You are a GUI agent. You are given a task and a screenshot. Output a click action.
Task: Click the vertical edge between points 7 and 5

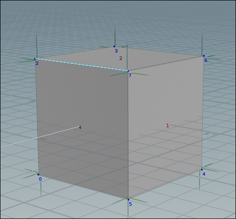tap(128, 135)
